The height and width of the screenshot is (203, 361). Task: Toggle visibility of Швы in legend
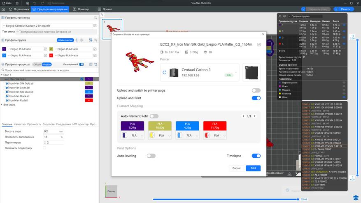coord(344,97)
